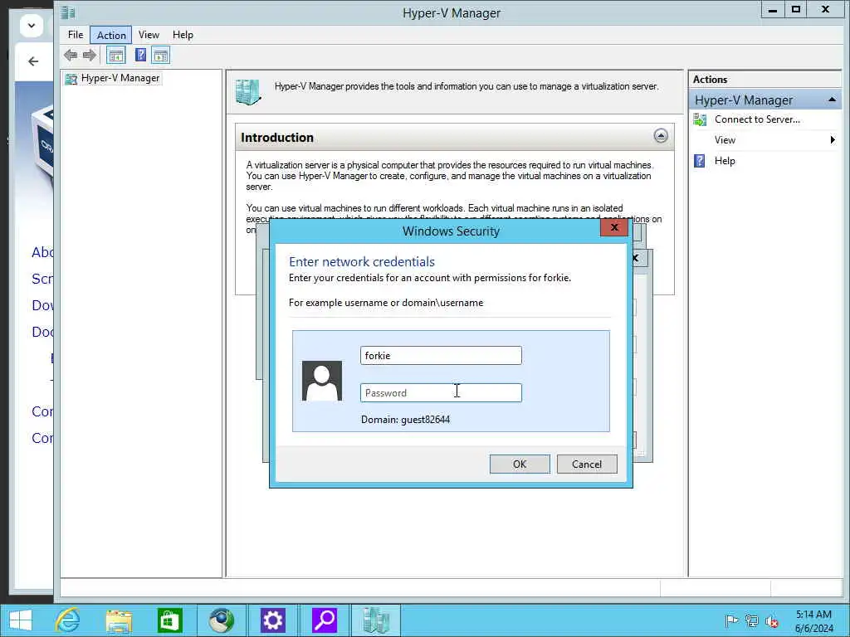Open Windows Store from taskbar
Viewport: 850px width, 637px height.
(x=169, y=620)
